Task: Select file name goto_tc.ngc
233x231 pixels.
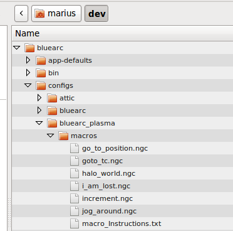Action: click(102, 161)
